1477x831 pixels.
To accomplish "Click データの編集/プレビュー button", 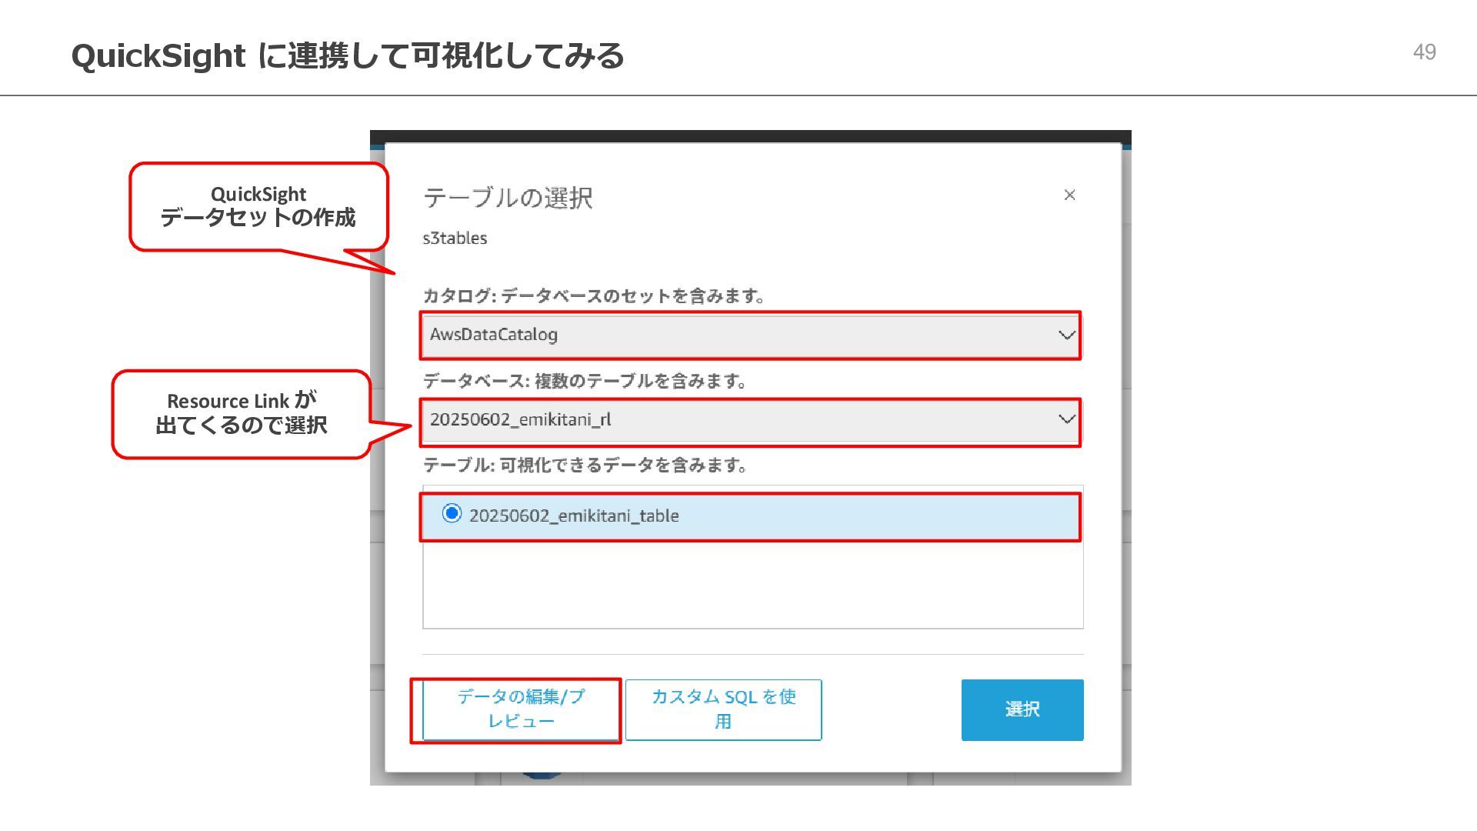I will 521,709.
